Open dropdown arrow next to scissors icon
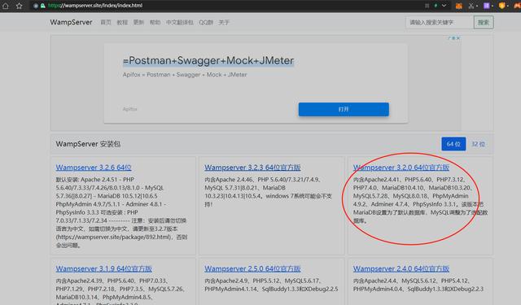Screen dimensions: 521x305 click(x=477, y=6)
